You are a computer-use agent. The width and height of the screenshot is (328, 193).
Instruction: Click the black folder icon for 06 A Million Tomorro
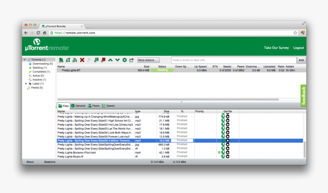(227, 140)
